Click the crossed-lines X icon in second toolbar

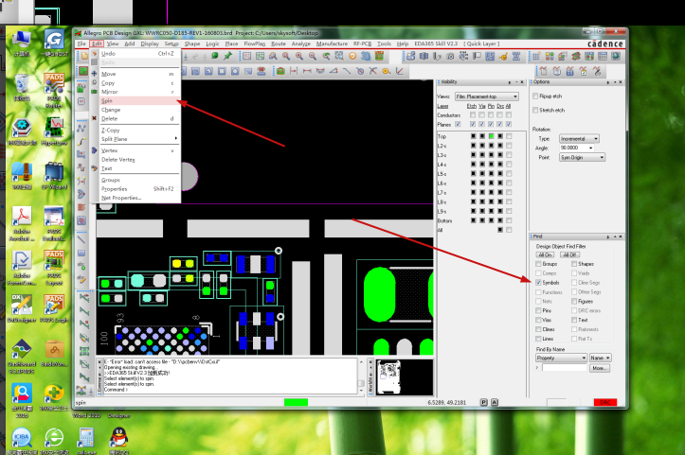tap(373, 71)
